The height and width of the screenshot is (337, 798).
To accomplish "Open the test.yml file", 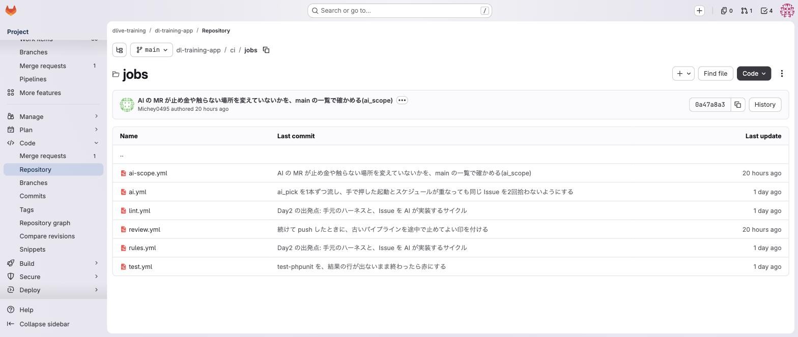I will [140, 267].
